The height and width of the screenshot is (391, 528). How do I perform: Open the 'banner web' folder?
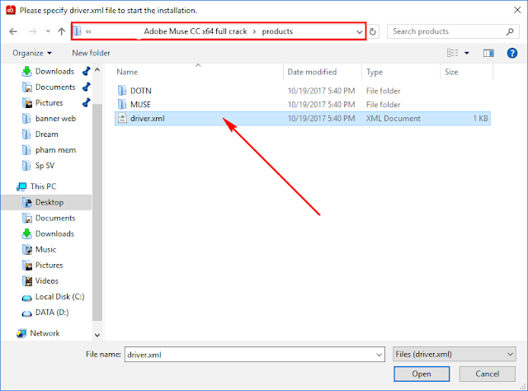click(55, 119)
